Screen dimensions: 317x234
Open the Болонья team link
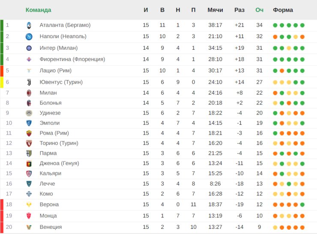pos(51,103)
